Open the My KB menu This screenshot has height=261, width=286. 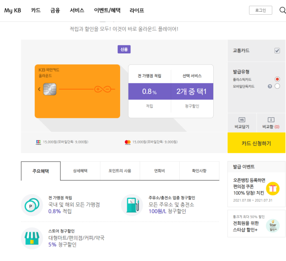(13, 10)
